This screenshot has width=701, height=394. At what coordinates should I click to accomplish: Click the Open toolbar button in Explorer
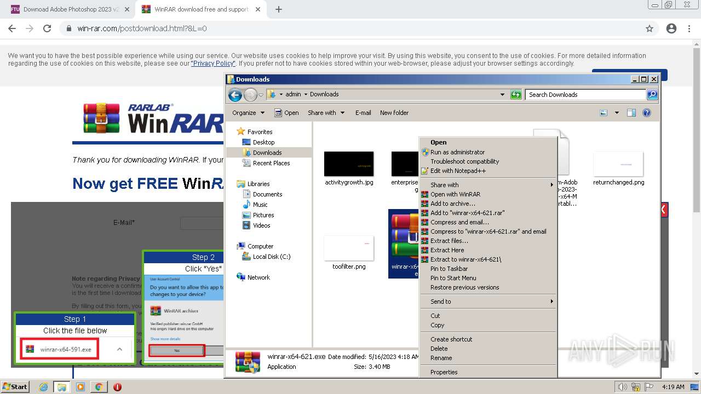[286, 113]
